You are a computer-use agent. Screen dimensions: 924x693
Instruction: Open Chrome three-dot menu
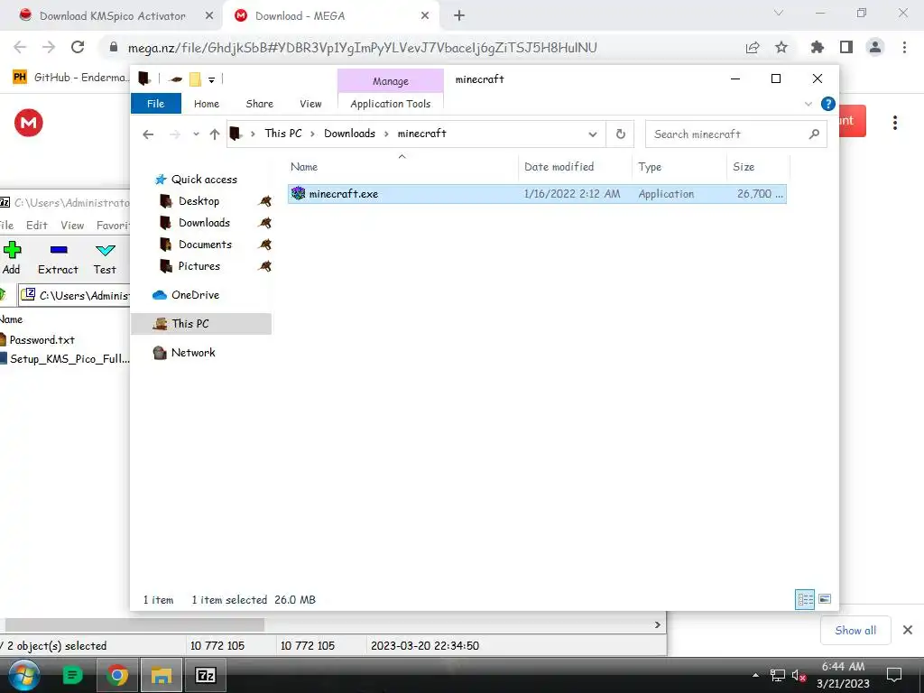904,47
